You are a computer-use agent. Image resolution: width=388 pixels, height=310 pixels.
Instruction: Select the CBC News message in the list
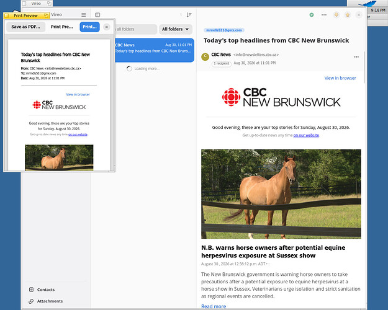click(155, 50)
